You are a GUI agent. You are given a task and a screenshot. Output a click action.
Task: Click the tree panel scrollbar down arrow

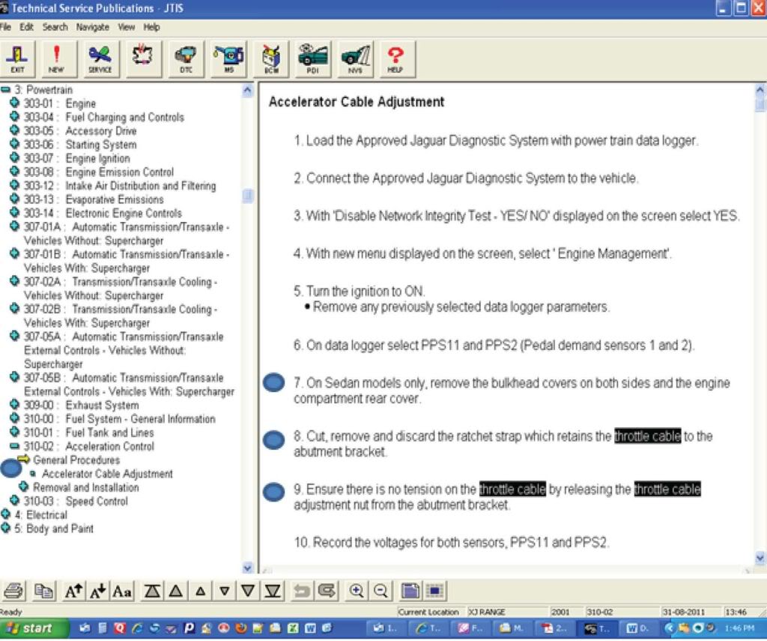pyautogui.click(x=248, y=568)
